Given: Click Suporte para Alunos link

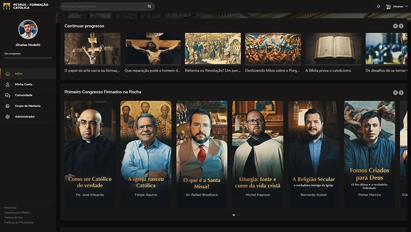Looking at the screenshot, I should point(17,212).
